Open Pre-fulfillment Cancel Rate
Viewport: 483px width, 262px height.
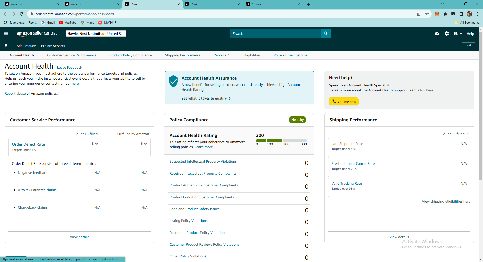tap(353, 163)
